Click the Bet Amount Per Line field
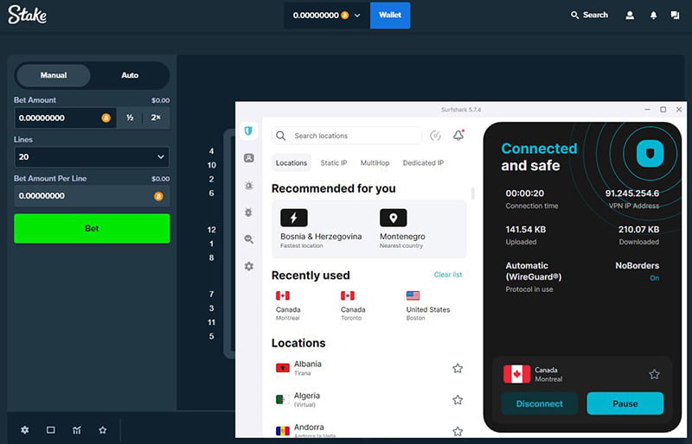The width and height of the screenshot is (692, 444). click(x=92, y=196)
